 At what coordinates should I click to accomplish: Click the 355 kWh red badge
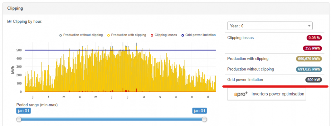pyautogui.click(x=312, y=48)
